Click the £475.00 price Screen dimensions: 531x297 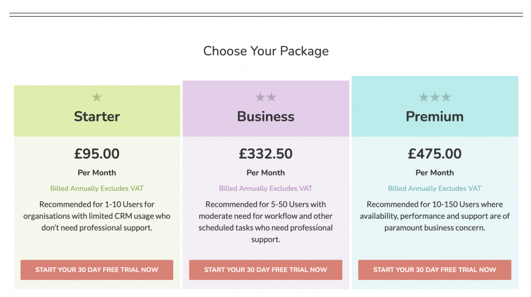pos(435,154)
